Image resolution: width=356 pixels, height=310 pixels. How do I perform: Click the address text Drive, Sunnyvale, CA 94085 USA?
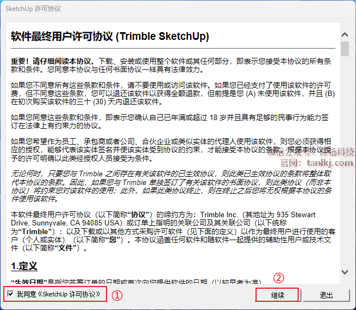coord(66,223)
